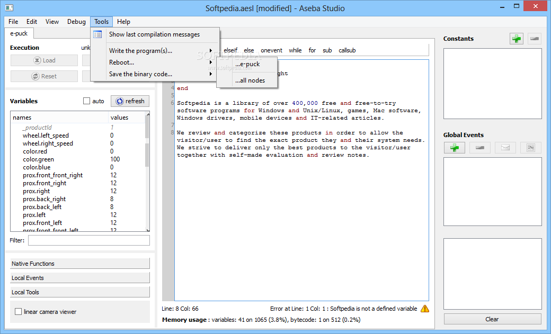Click the Load button
This screenshot has width=551, height=334.
[45, 60]
